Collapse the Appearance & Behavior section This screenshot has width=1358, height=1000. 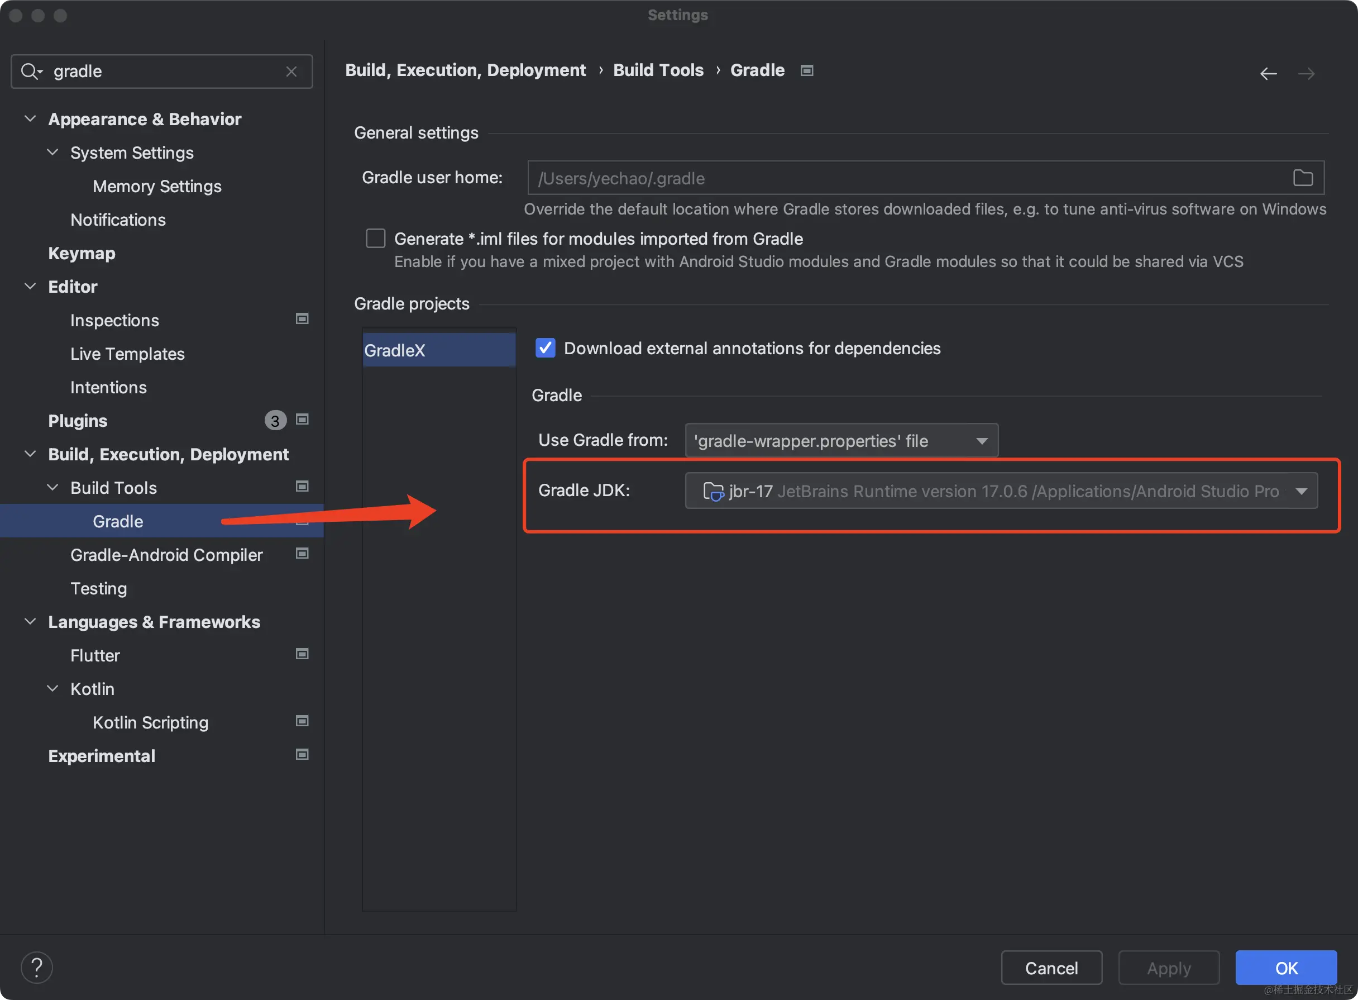pyautogui.click(x=30, y=118)
